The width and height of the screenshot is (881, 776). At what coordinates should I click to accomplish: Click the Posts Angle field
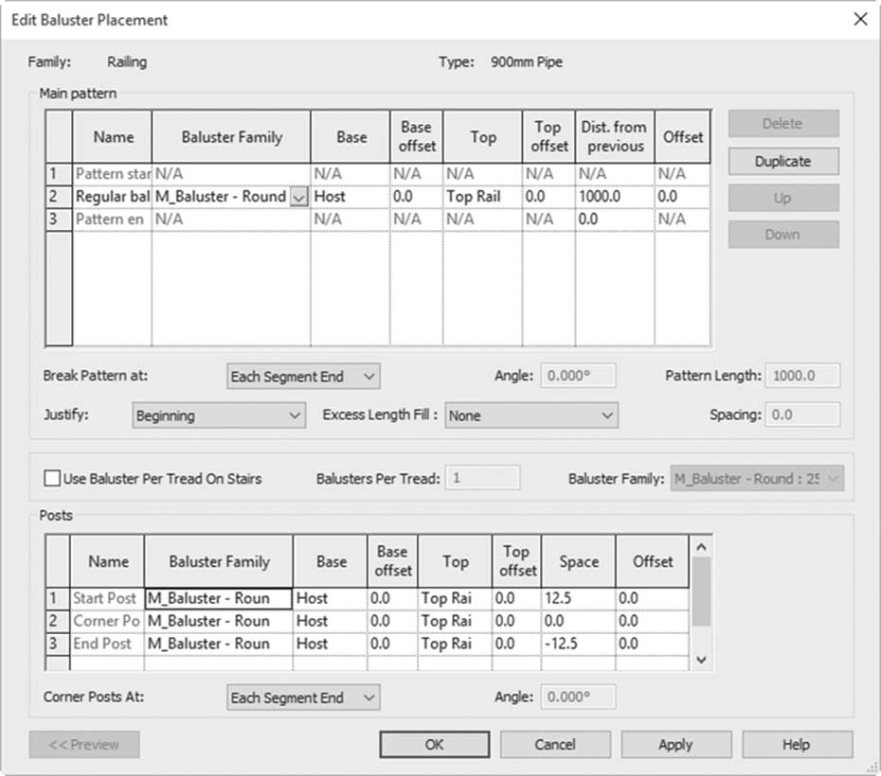coord(578,697)
